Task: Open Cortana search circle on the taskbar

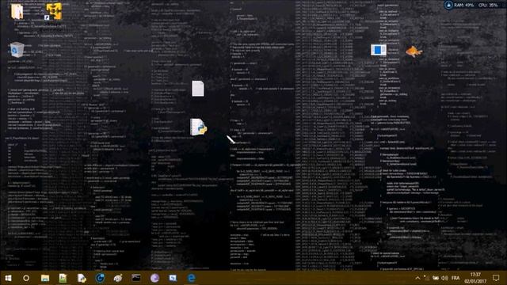Action: coord(26,278)
